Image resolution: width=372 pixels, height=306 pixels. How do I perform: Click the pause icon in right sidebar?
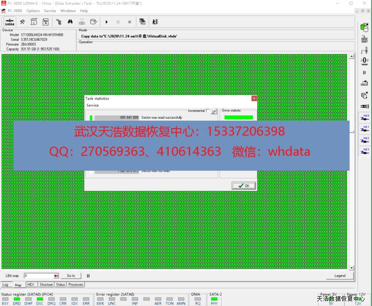coord(365,73)
